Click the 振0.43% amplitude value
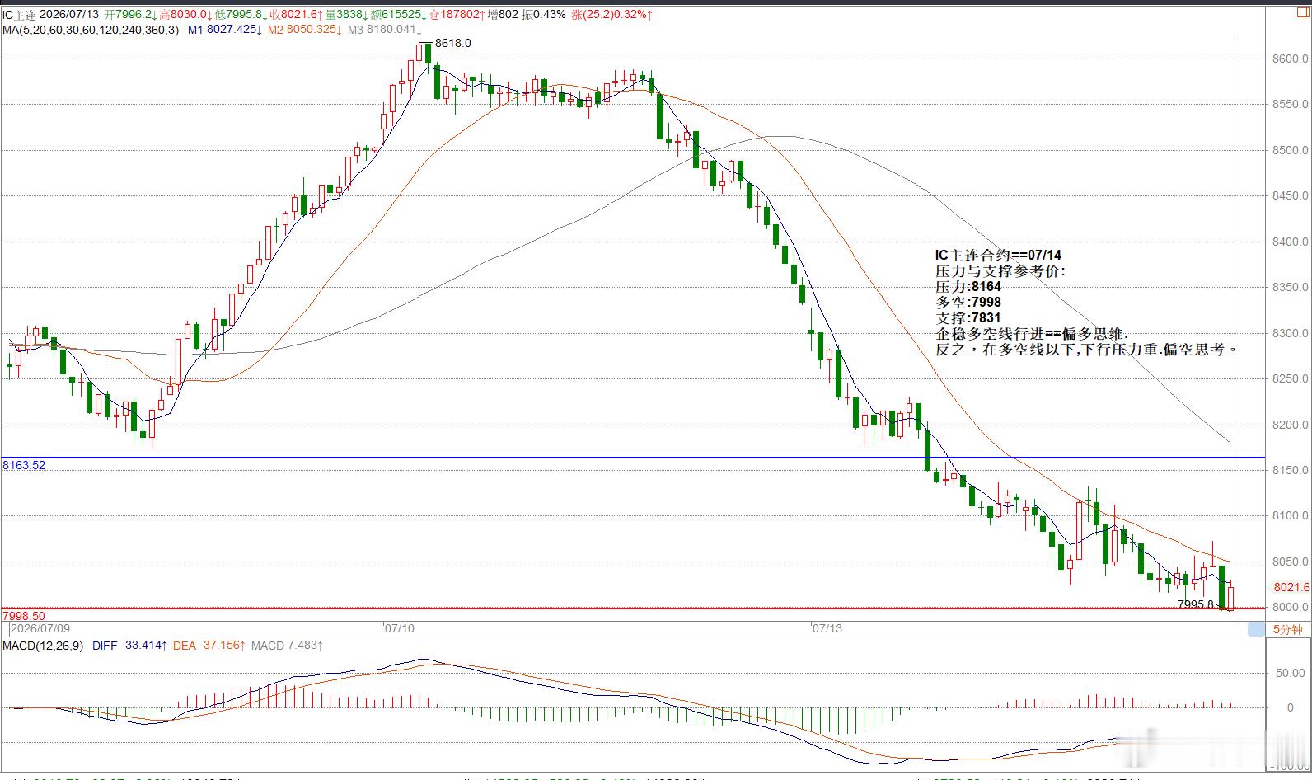Image resolution: width=1312 pixels, height=780 pixels. (x=544, y=15)
